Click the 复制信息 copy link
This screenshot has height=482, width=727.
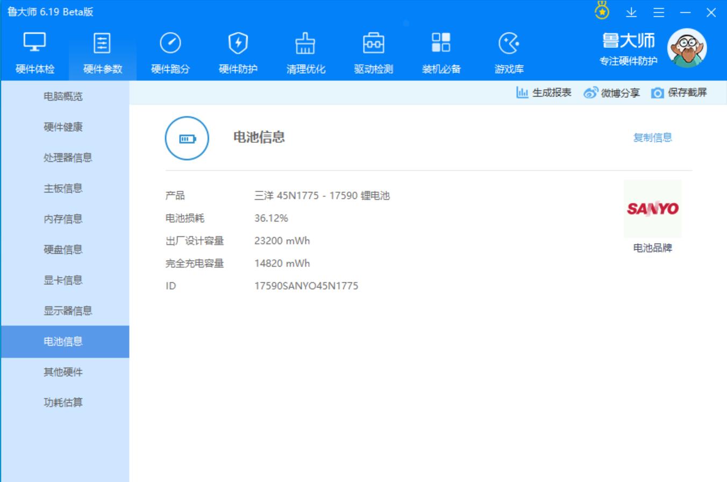click(653, 138)
